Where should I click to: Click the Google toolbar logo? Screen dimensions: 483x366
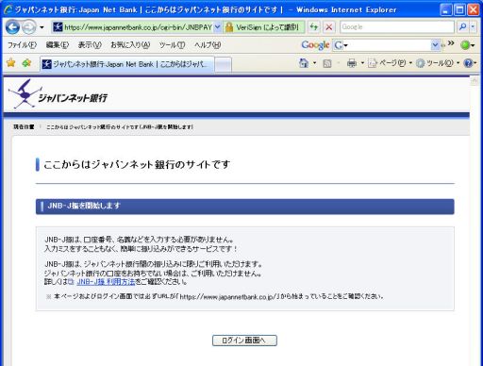(x=315, y=45)
